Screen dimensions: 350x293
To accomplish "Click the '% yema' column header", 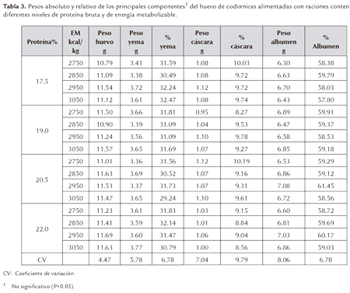I will [x=168, y=42].
